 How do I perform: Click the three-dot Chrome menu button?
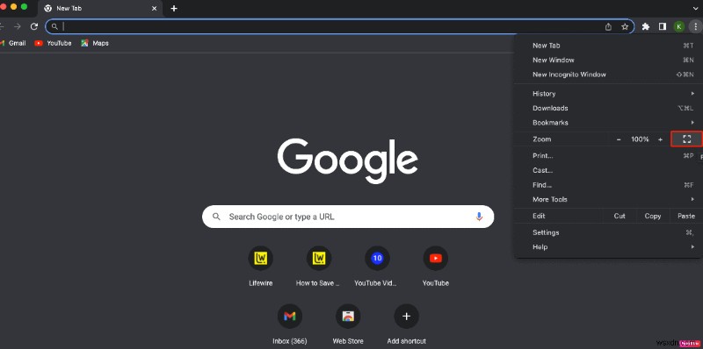[695, 27]
